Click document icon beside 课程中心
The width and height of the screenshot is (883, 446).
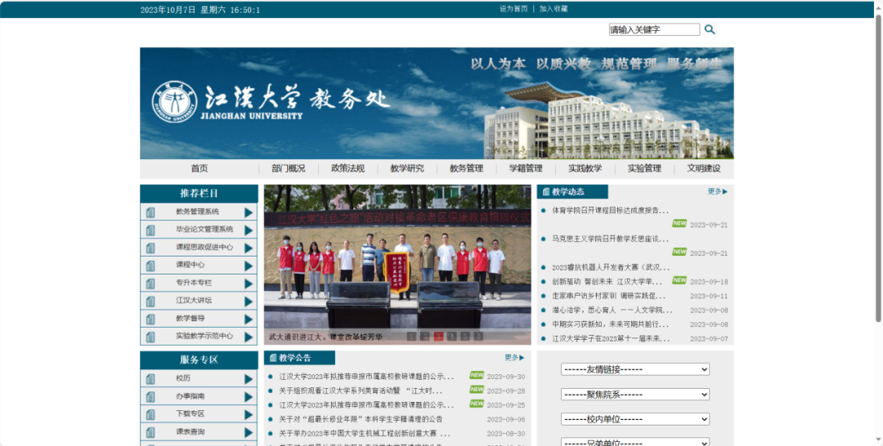coord(150,265)
